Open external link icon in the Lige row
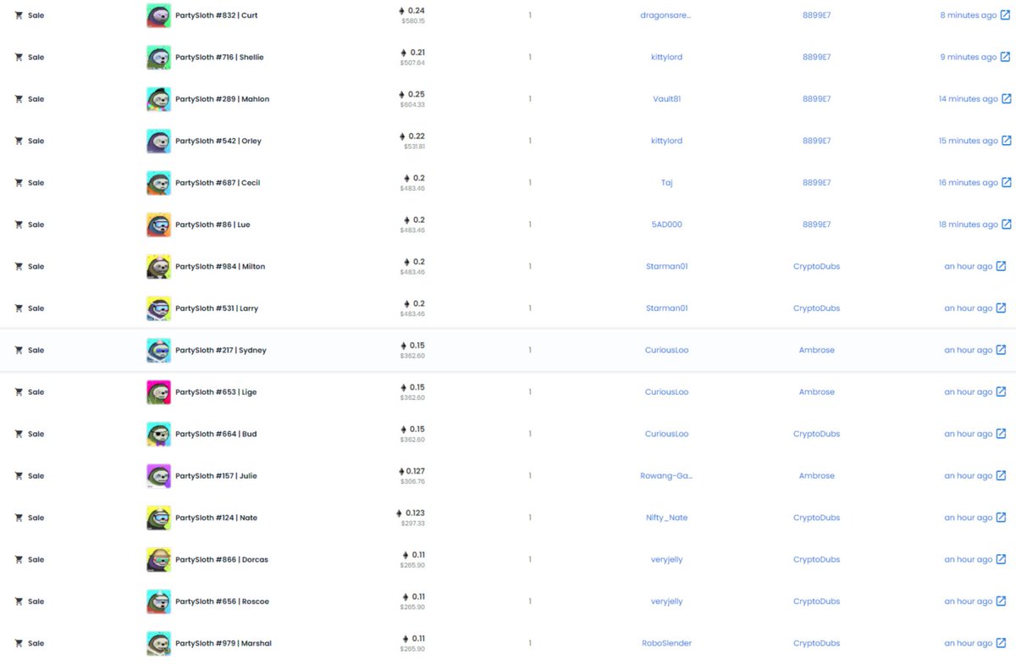 1001,392
